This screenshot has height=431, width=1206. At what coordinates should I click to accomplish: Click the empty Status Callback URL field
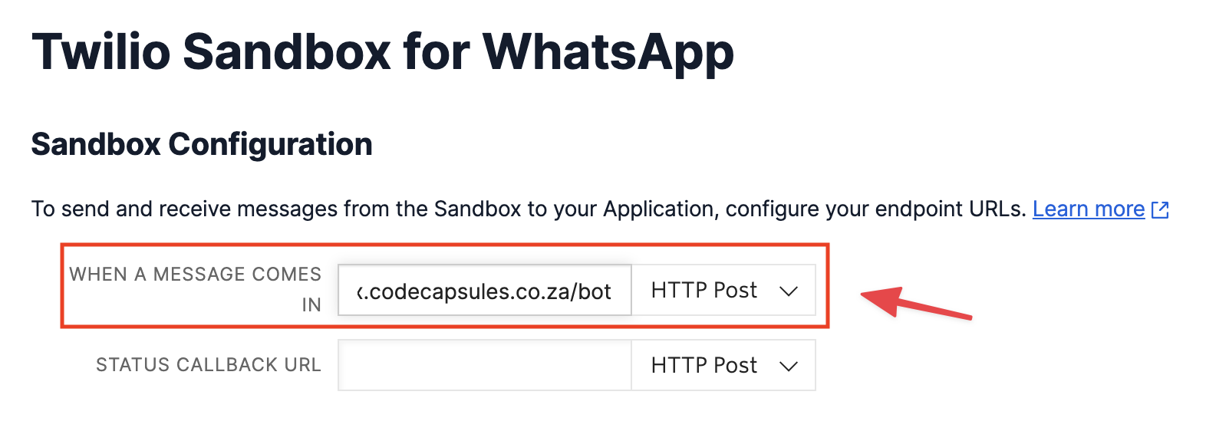point(484,366)
